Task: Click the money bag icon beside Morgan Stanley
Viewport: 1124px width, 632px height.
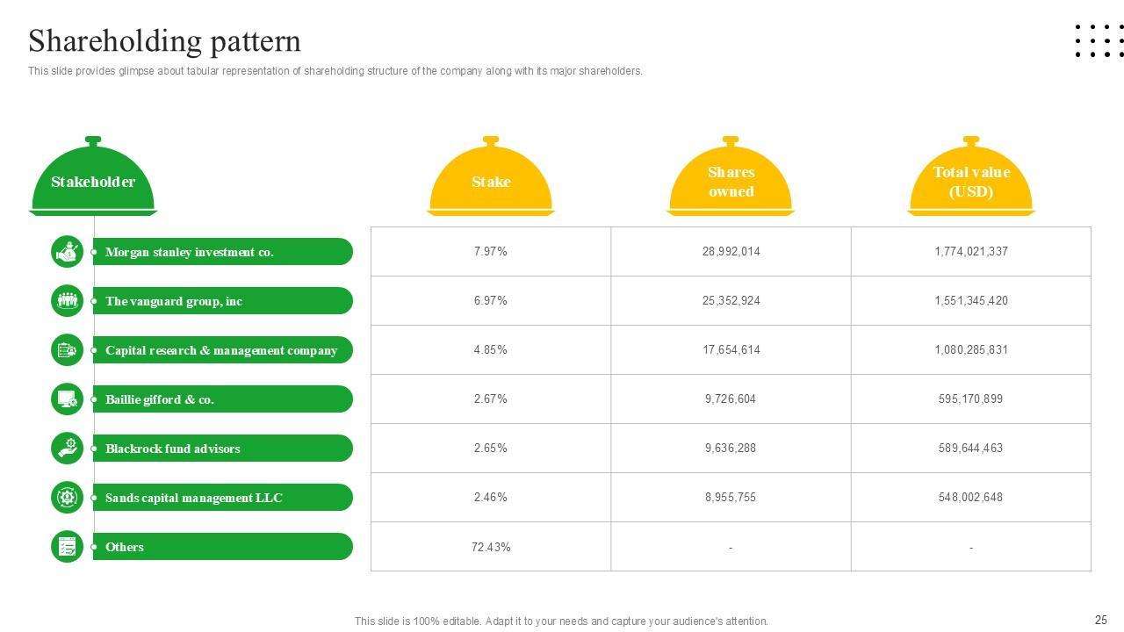Action: click(x=67, y=252)
